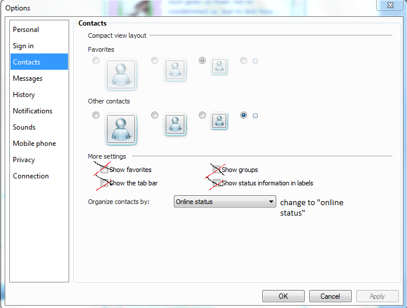Choose large layout radio for Other contacts
The width and height of the screenshot is (407, 308).
click(96, 115)
